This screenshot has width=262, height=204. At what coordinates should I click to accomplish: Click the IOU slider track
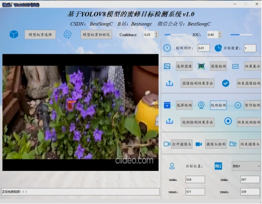click(241, 34)
